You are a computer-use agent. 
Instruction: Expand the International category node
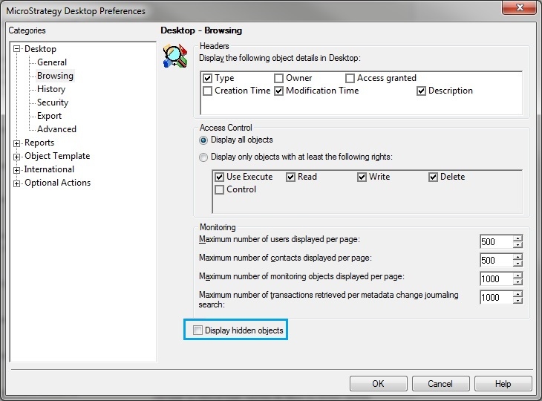click(x=17, y=169)
